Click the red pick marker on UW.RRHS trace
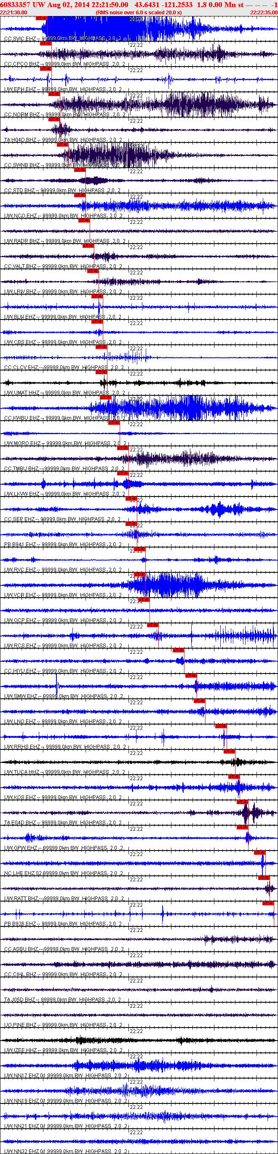 tap(221, 726)
